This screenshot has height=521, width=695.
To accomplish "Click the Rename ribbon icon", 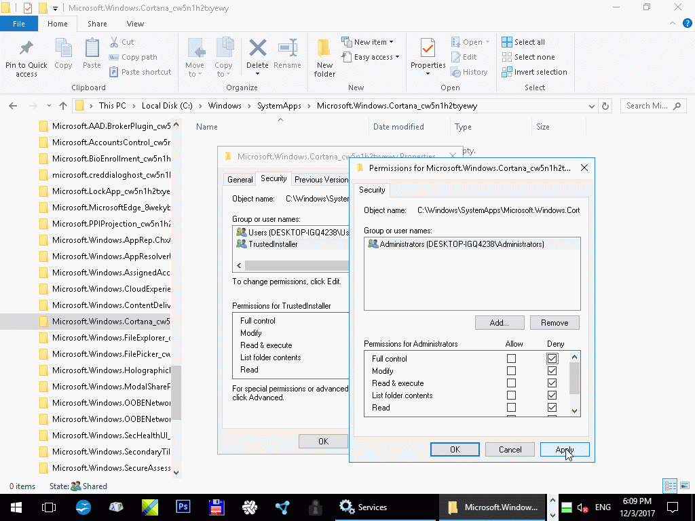I will tap(287, 48).
